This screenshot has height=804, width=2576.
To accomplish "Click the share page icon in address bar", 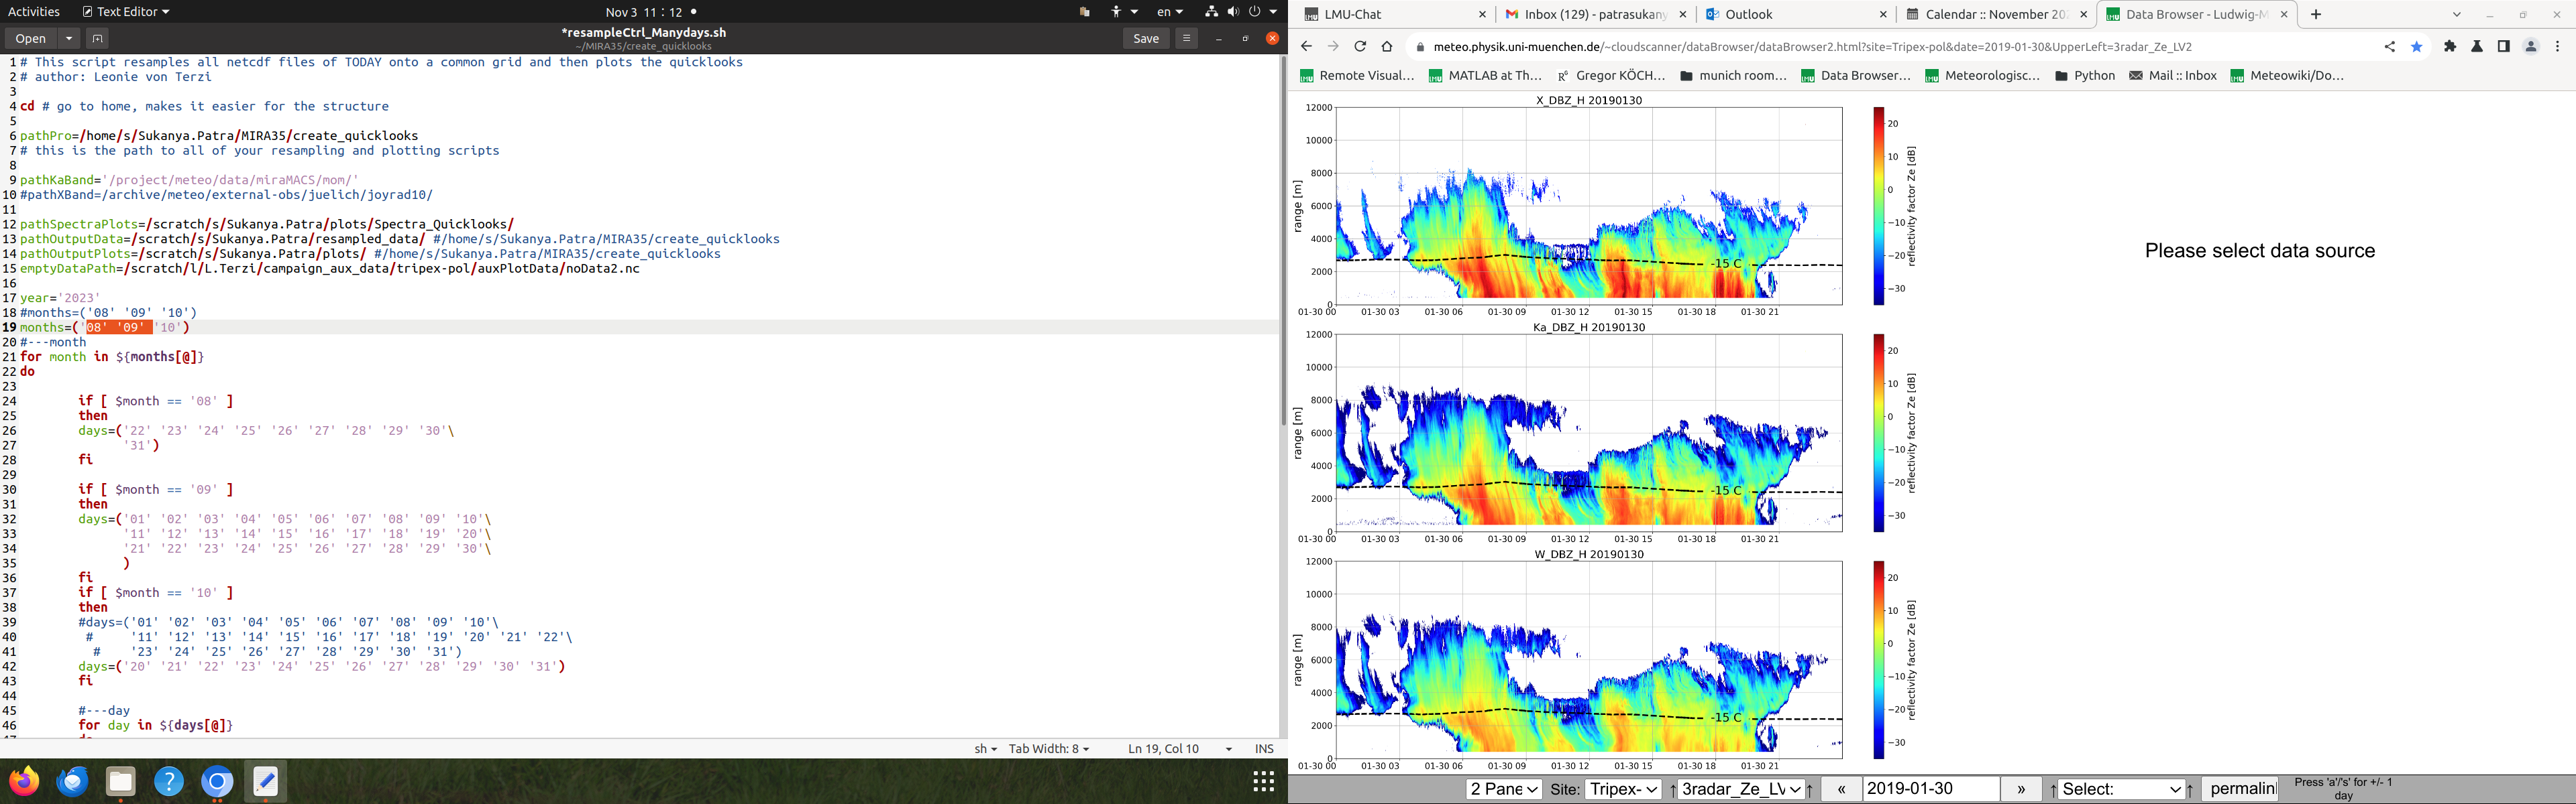I will tap(2389, 47).
